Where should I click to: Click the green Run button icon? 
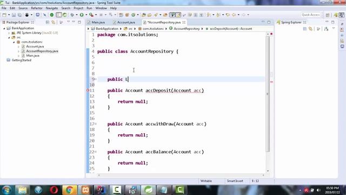click(x=82, y=15)
